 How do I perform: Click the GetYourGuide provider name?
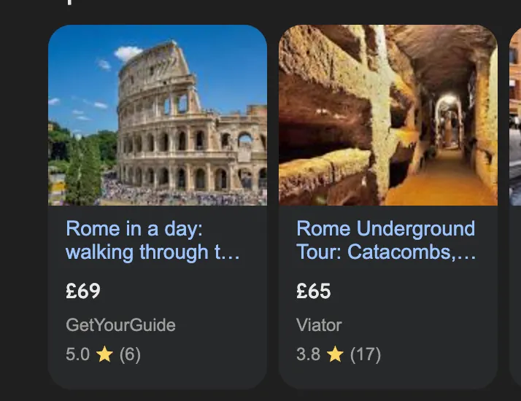pos(120,325)
